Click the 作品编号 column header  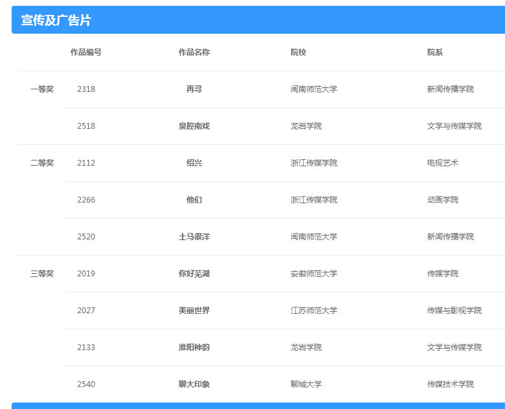pos(86,52)
